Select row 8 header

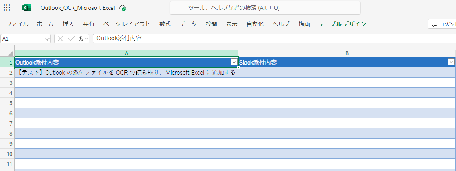coord(7,134)
